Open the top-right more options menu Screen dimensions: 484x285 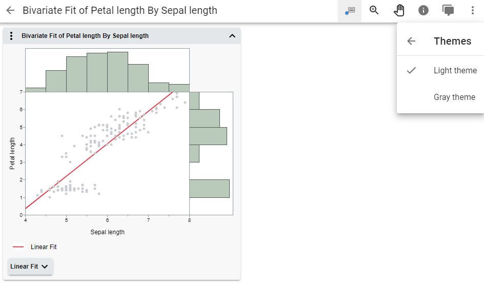(x=472, y=10)
